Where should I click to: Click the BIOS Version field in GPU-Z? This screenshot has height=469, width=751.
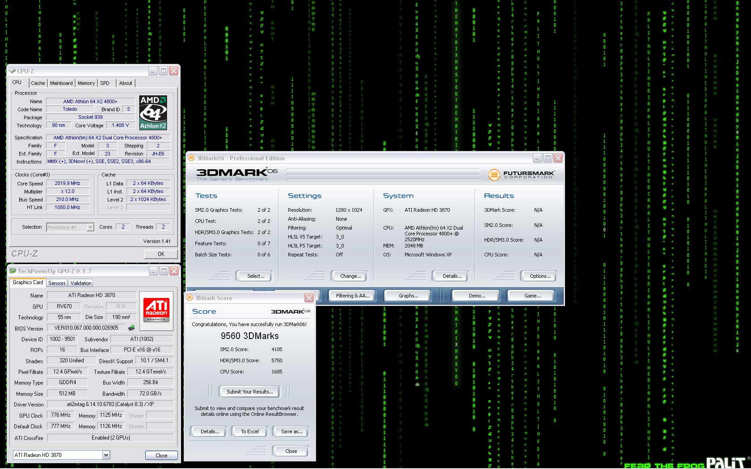(x=87, y=328)
